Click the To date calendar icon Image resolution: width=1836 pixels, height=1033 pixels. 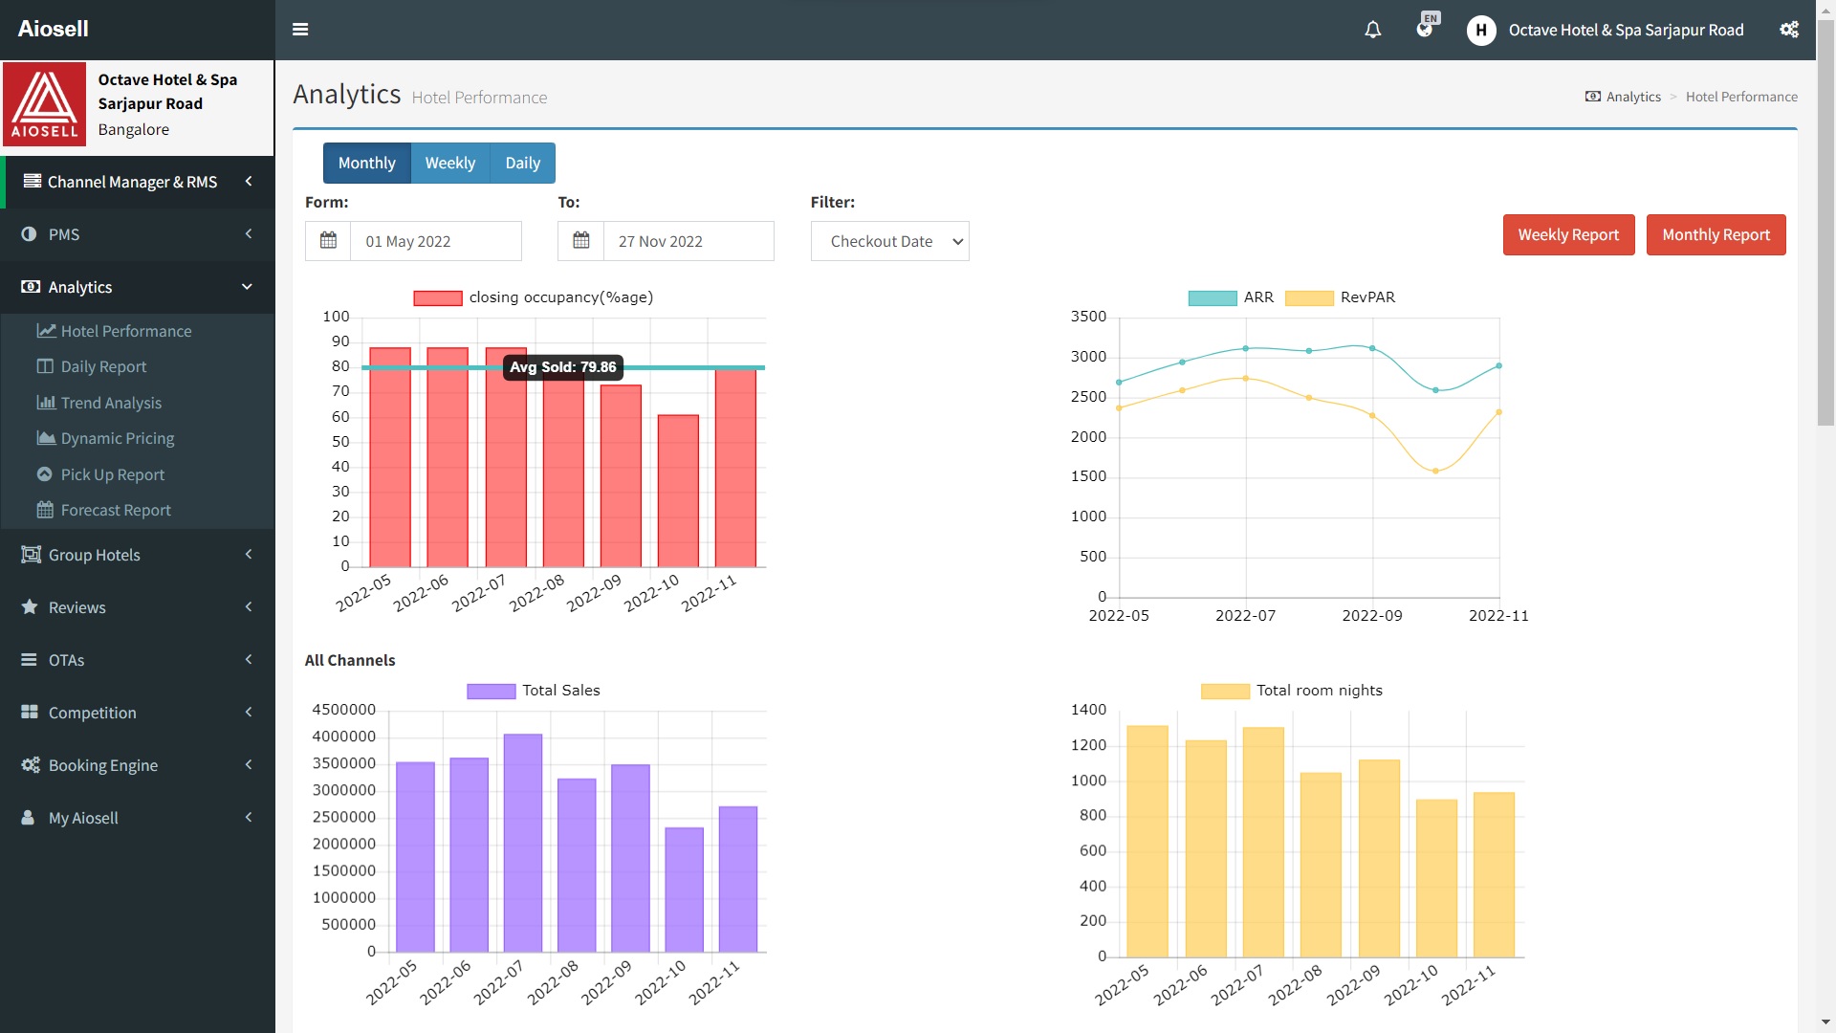point(580,241)
